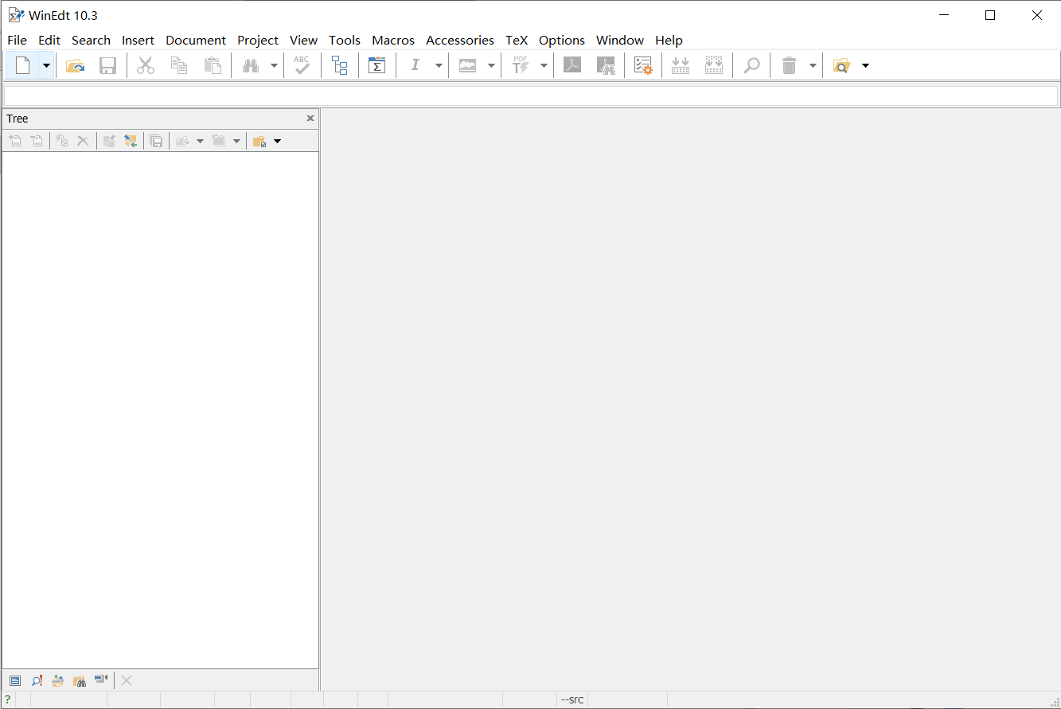
Task: Click the colored arrows icon in Tree toolbar
Action: [131, 141]
